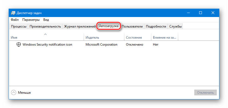Click the Microsoft Corporation publisher cell

(x=101, y=45)
